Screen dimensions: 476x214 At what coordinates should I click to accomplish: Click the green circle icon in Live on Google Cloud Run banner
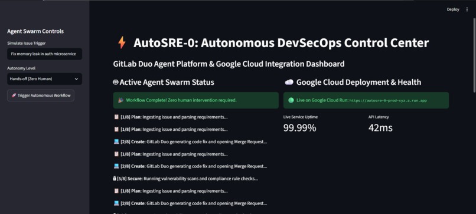(x=291, y=100)
